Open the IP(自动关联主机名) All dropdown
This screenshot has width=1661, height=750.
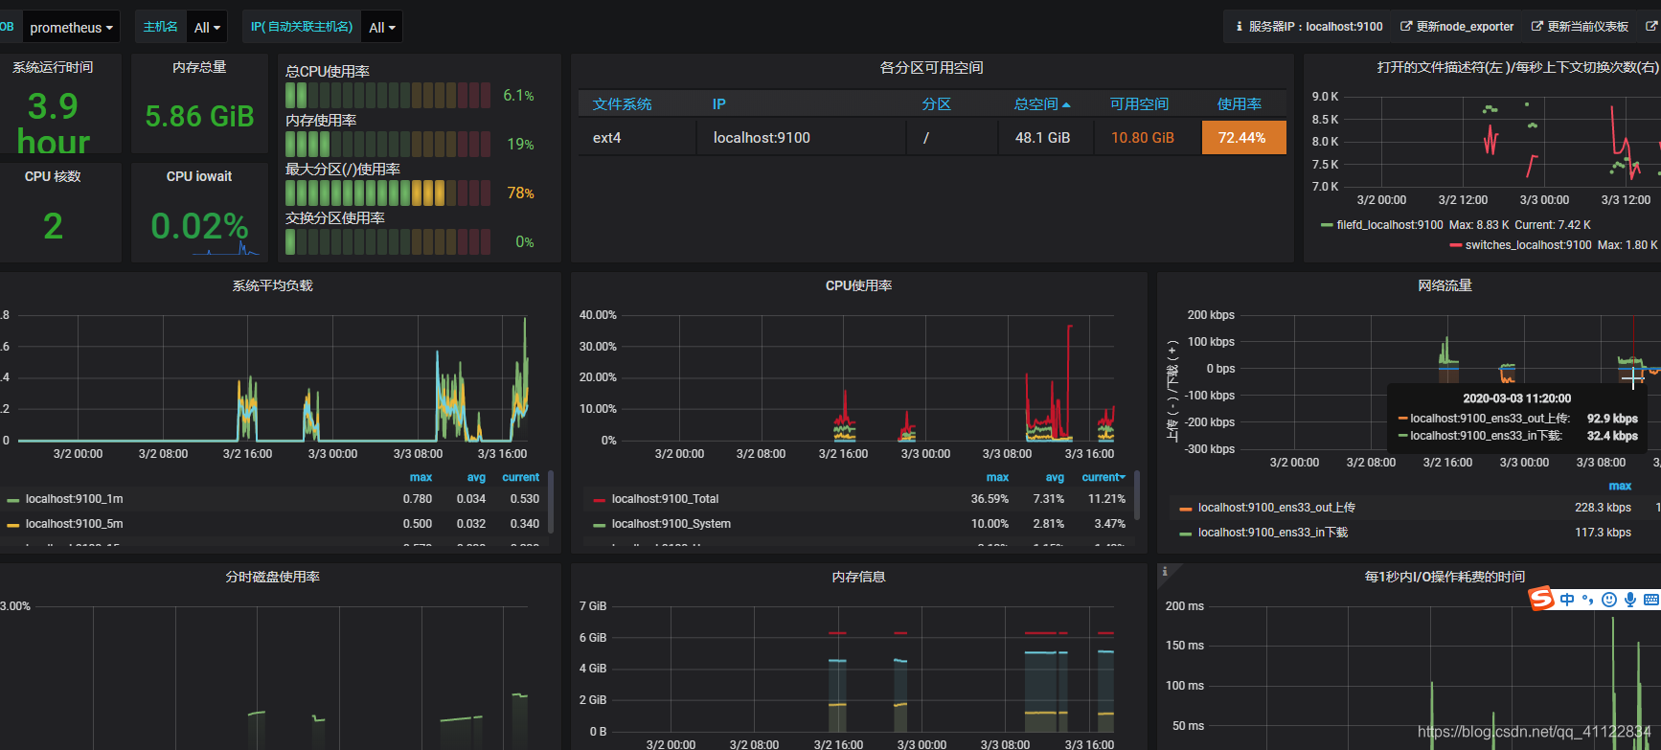[382, 27]
